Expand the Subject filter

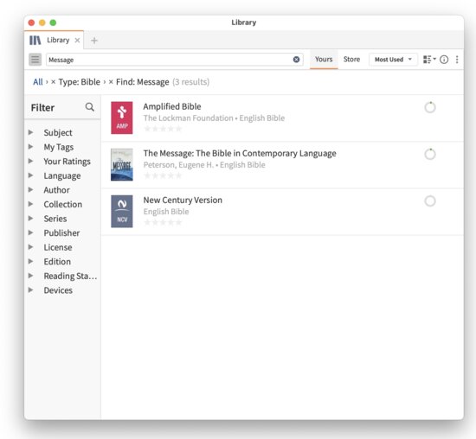(30, 132)
